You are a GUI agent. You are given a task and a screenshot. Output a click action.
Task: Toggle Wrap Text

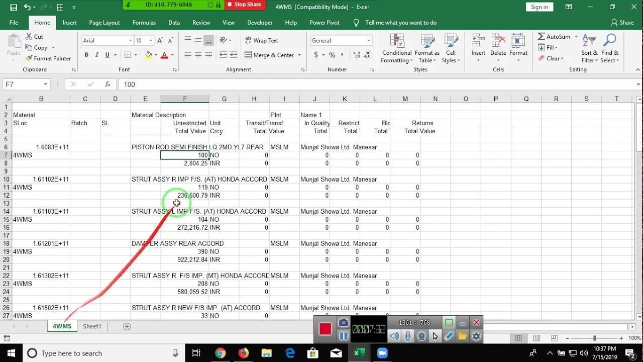tap(261, 40)
